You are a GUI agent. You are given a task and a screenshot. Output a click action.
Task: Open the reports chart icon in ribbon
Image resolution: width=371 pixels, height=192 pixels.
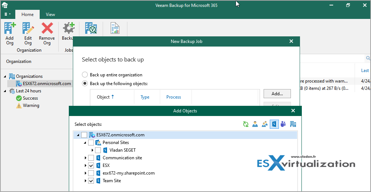pos(115,29)
